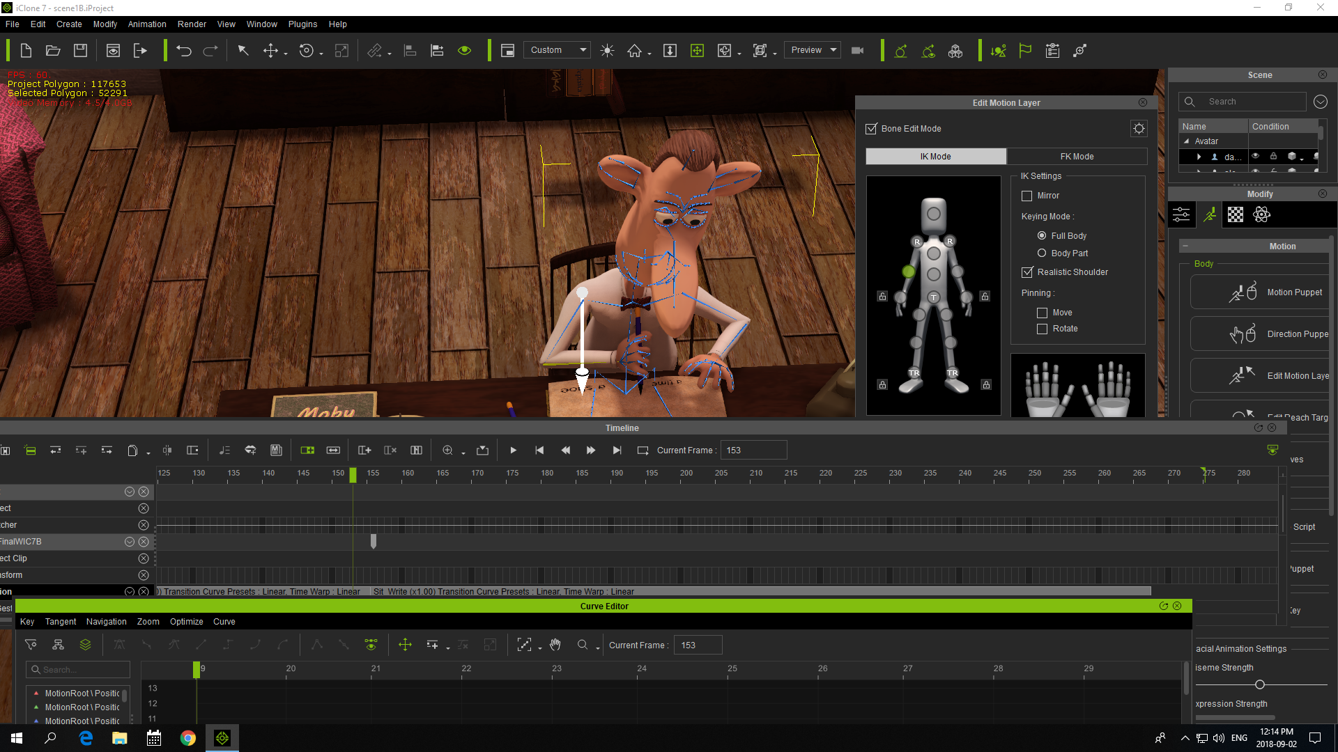Screen dimensions: 1338x752
Task: Click the sun light toolbar icon
Action: (x=607, y=50)
